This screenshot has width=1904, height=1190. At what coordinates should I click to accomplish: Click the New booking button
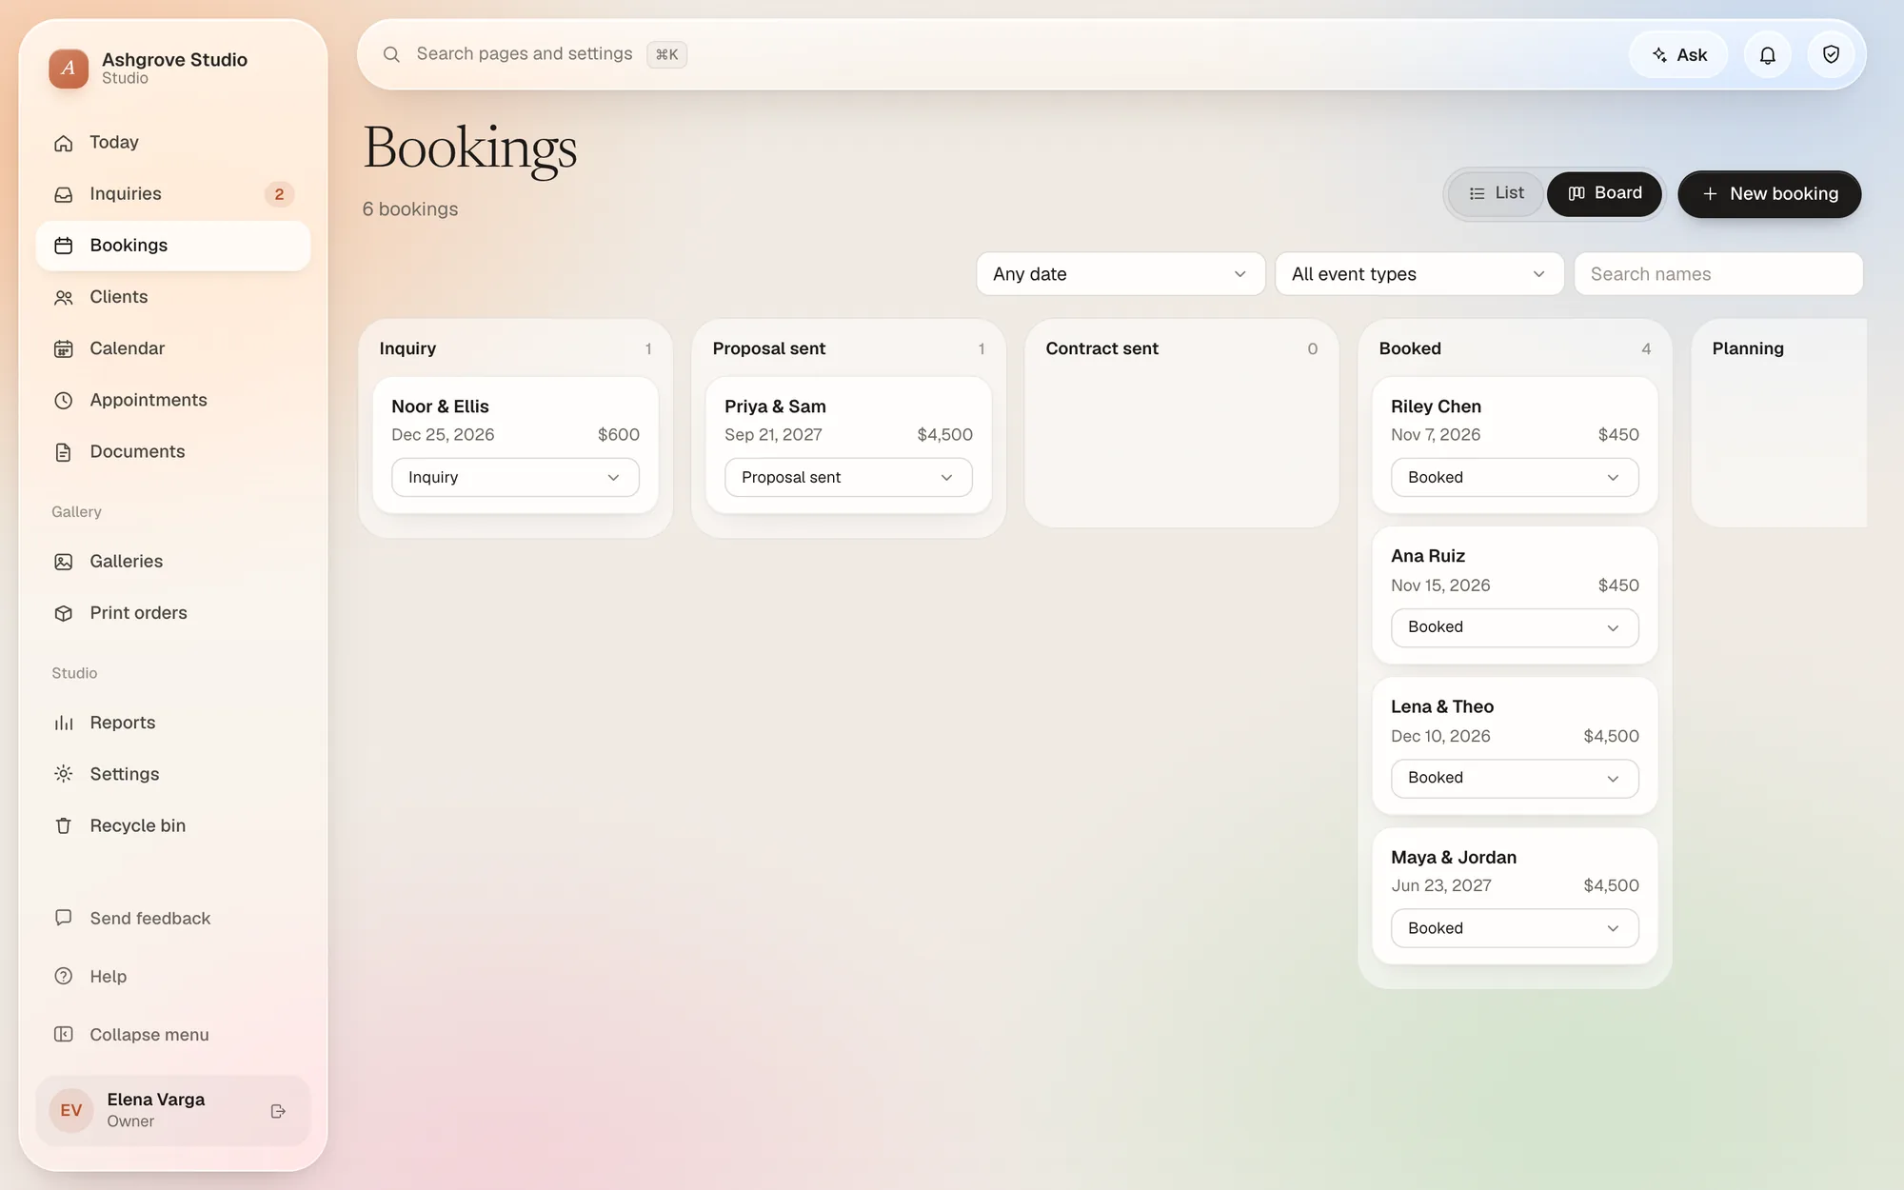pos(1769,194)
